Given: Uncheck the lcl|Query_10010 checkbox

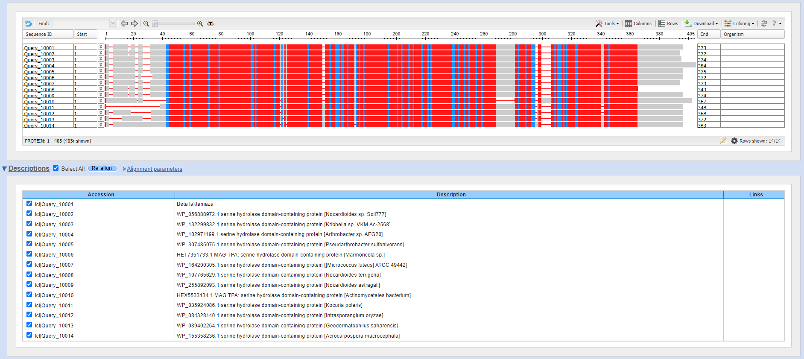Looking at the screenshot, I should (x=29, y=295).
